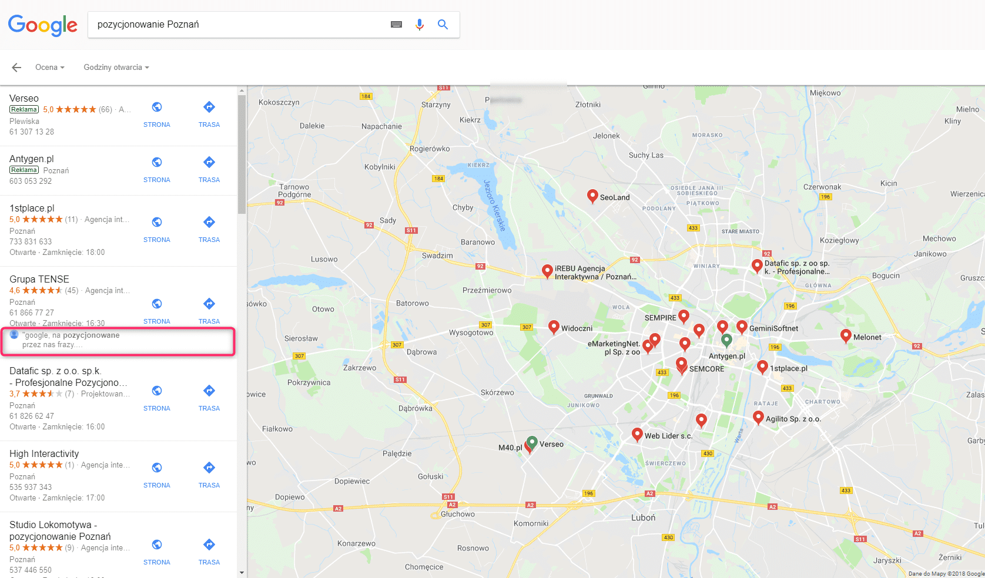Click the phone number 733 831 633
Image resolution: width=985 pixels, height=578 pixels.
[x=31, y=242]
